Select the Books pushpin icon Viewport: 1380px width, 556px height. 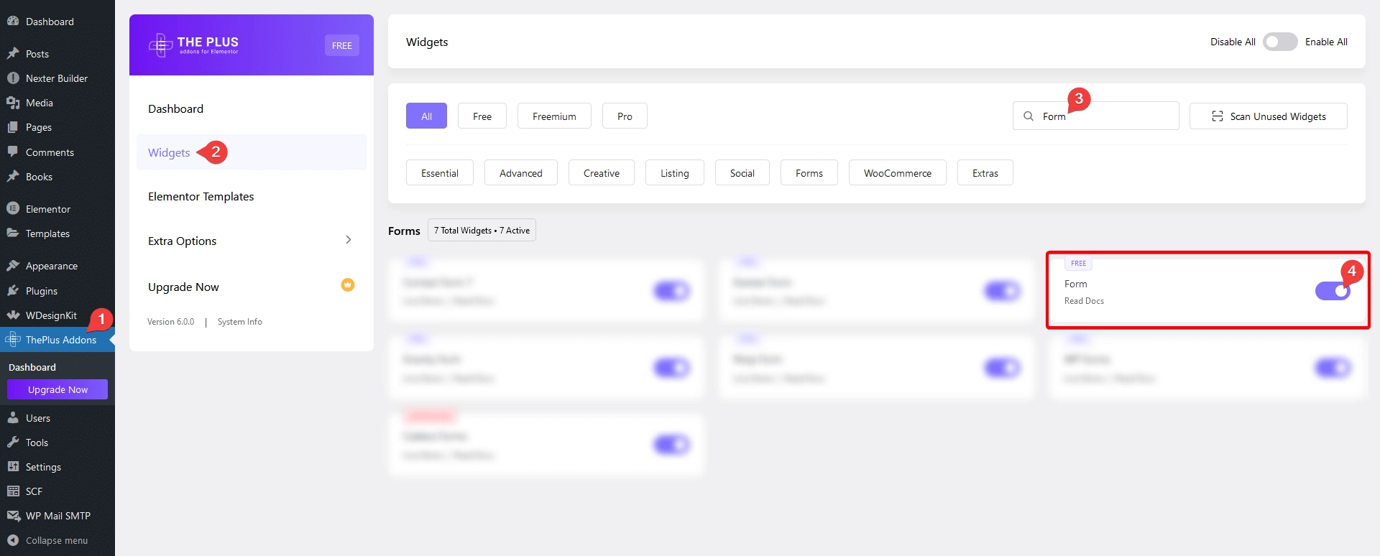click(x=13, y=177)
